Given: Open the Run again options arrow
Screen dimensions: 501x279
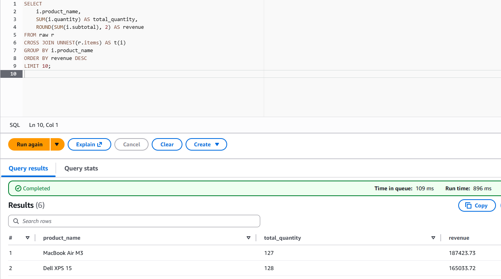Looking at the screenshot, I should point(57,144).
